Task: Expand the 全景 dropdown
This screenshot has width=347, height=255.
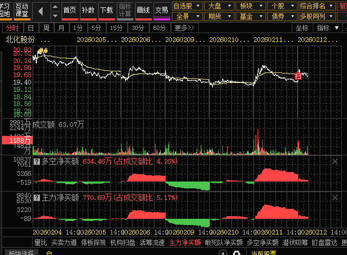Action: [x=187, y=16]
